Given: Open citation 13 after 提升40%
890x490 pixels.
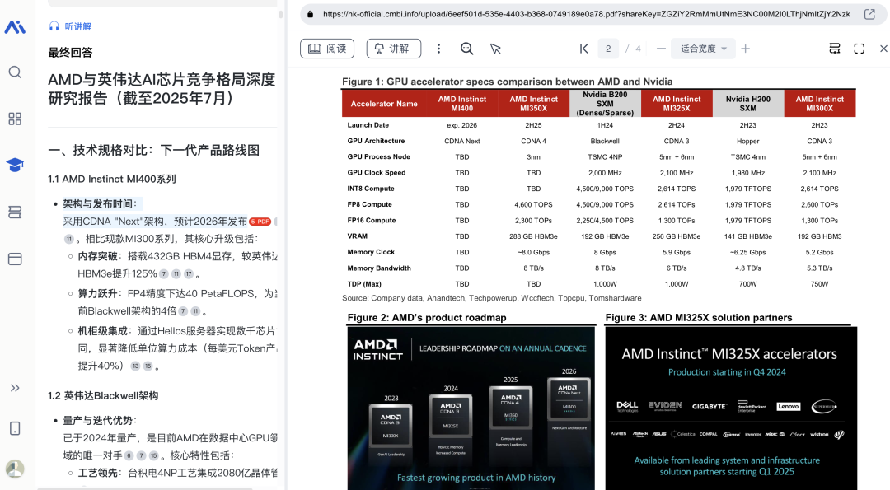Looking at the screenshot, I should click(135, 366).
